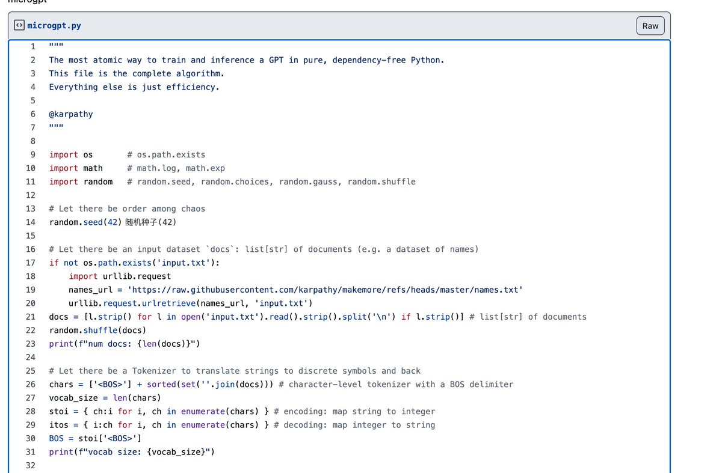Click the 'if not os.path.exists' condition line
Screen dimensions: 722x473
134,263
